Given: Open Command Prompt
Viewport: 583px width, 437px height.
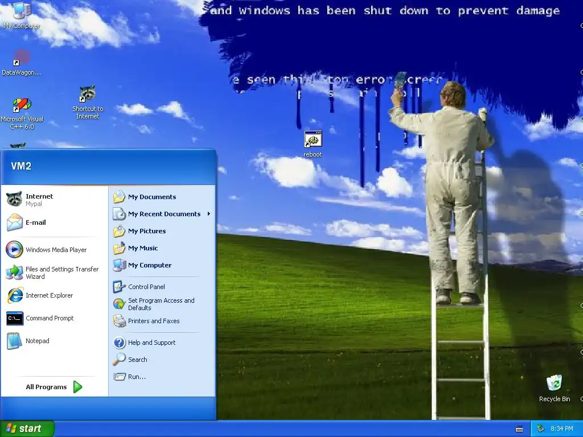Looking at the screenshot, I should tap(54, 318).
